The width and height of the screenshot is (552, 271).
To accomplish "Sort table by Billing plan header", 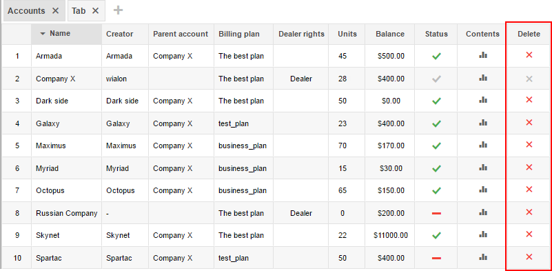I will 239,34.
